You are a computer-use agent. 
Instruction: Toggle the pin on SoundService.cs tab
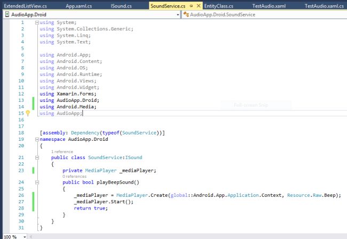click(192, 6)
